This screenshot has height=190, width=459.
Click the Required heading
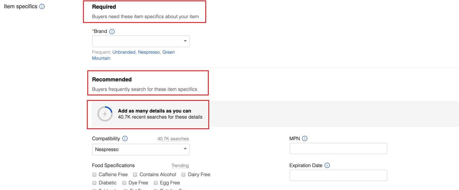click(104, 7)
